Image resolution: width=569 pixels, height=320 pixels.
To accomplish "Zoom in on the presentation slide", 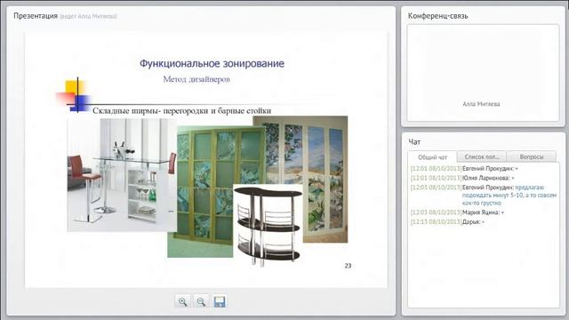I will pos(182,301).
